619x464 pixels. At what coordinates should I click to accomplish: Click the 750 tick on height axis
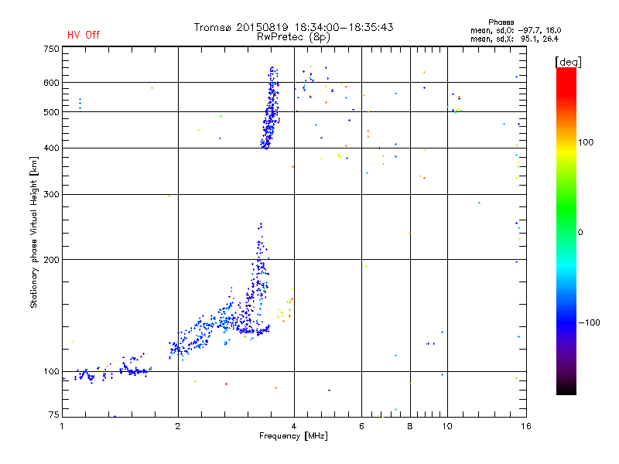[51, 49]
